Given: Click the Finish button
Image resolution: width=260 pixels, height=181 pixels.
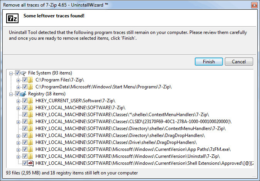Looking at the screenshot, I should pos(209,61).
